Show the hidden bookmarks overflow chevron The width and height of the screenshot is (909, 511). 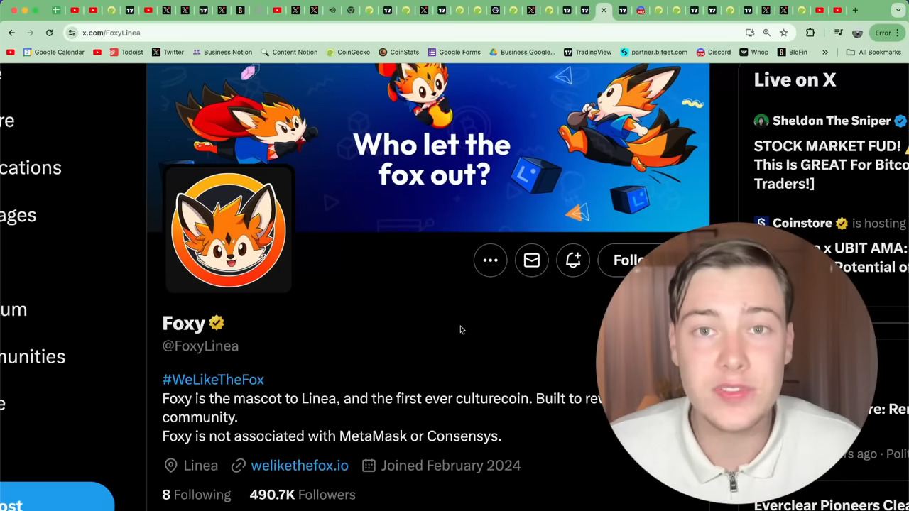[x=825, y=52]
